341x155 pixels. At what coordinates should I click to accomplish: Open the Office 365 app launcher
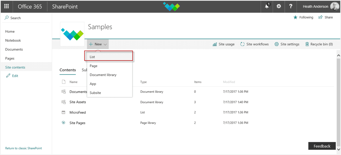coord(7,6)
